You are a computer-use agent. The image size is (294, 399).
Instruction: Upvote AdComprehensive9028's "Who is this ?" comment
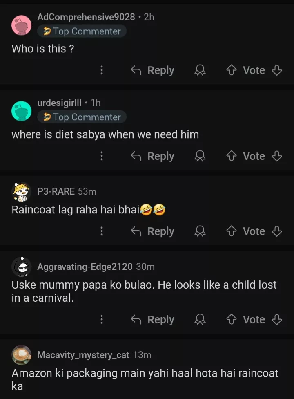[x=232, y=71]
